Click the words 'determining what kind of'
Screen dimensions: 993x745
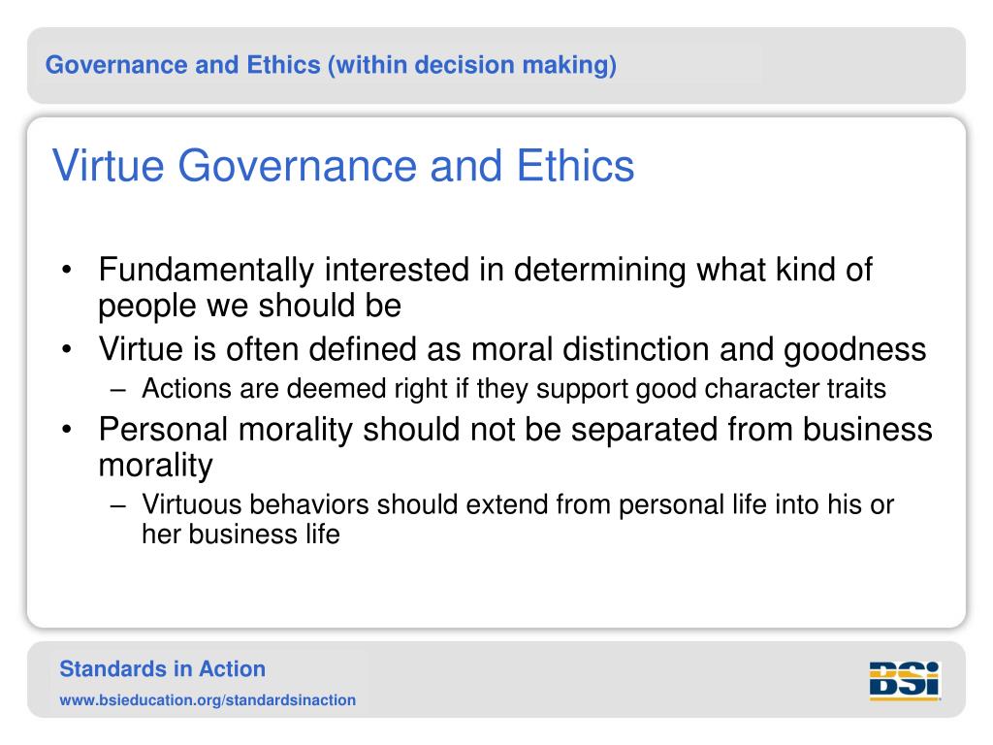click(x=693, y=271)
